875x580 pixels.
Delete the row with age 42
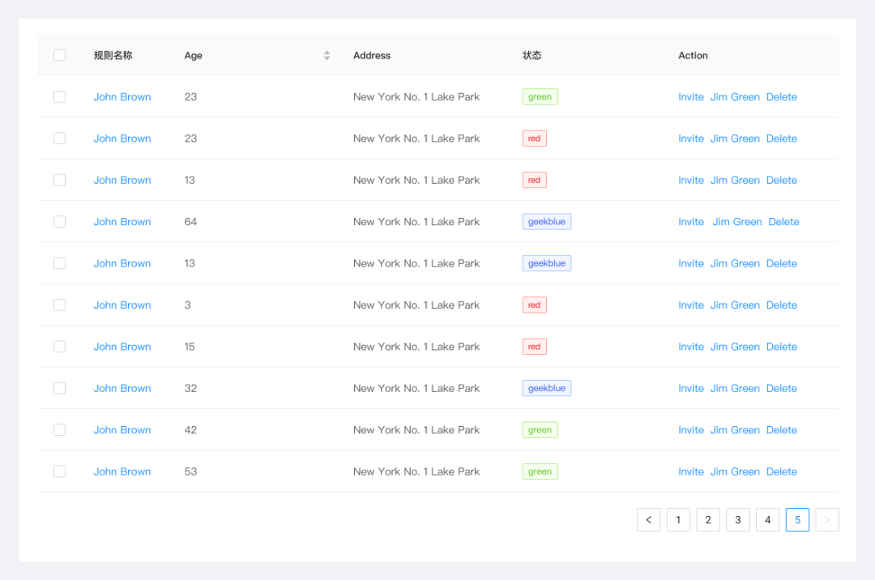[x=781, y=430]
